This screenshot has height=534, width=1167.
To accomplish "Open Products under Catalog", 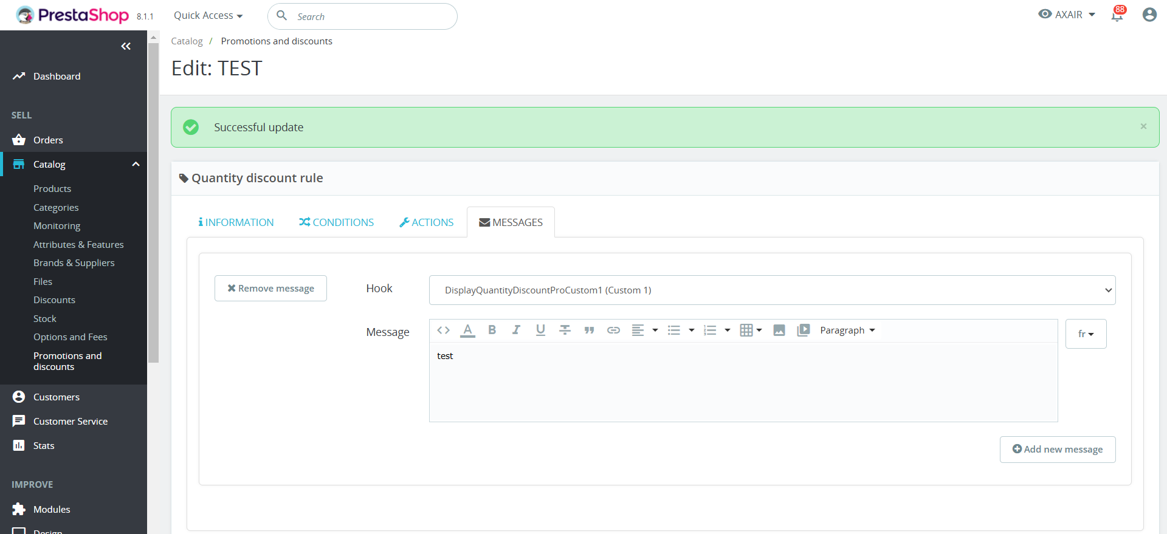I will pos(52,188).
